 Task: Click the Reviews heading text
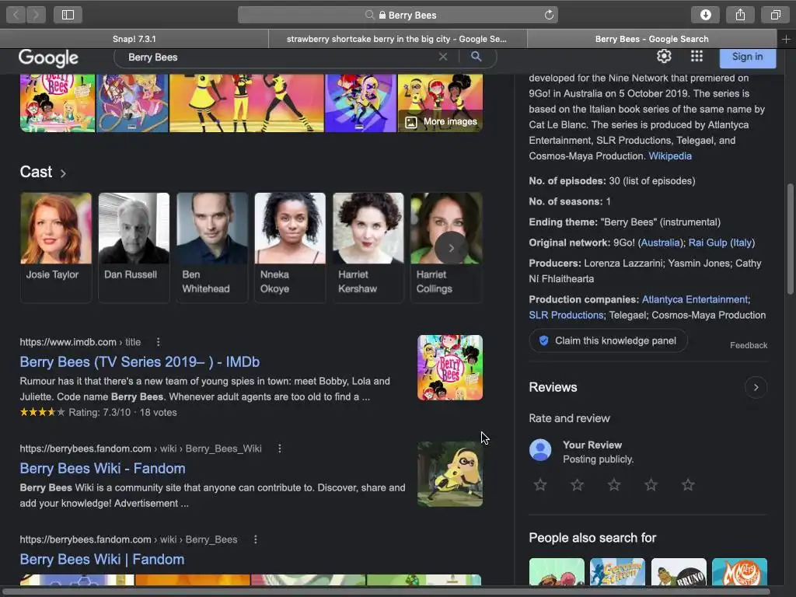[x=553, y=387]
